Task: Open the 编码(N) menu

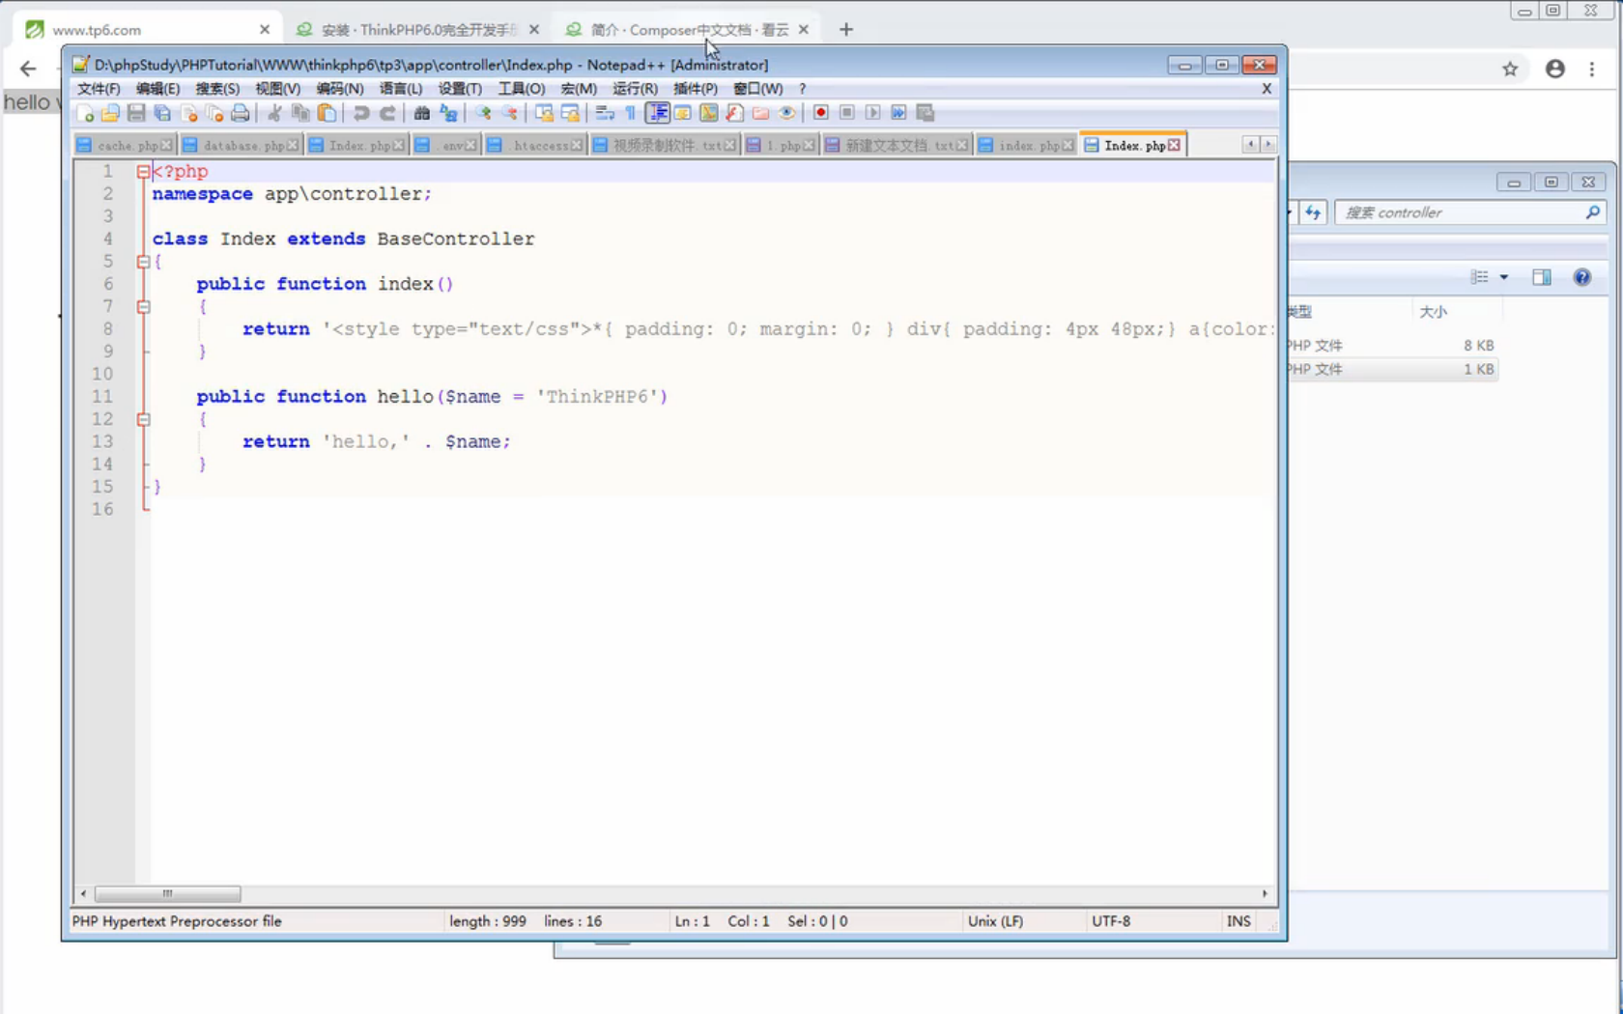Action: [340, 89]
